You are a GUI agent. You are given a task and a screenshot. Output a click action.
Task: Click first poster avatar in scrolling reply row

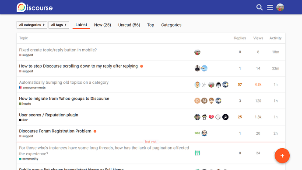pos(197,68)
